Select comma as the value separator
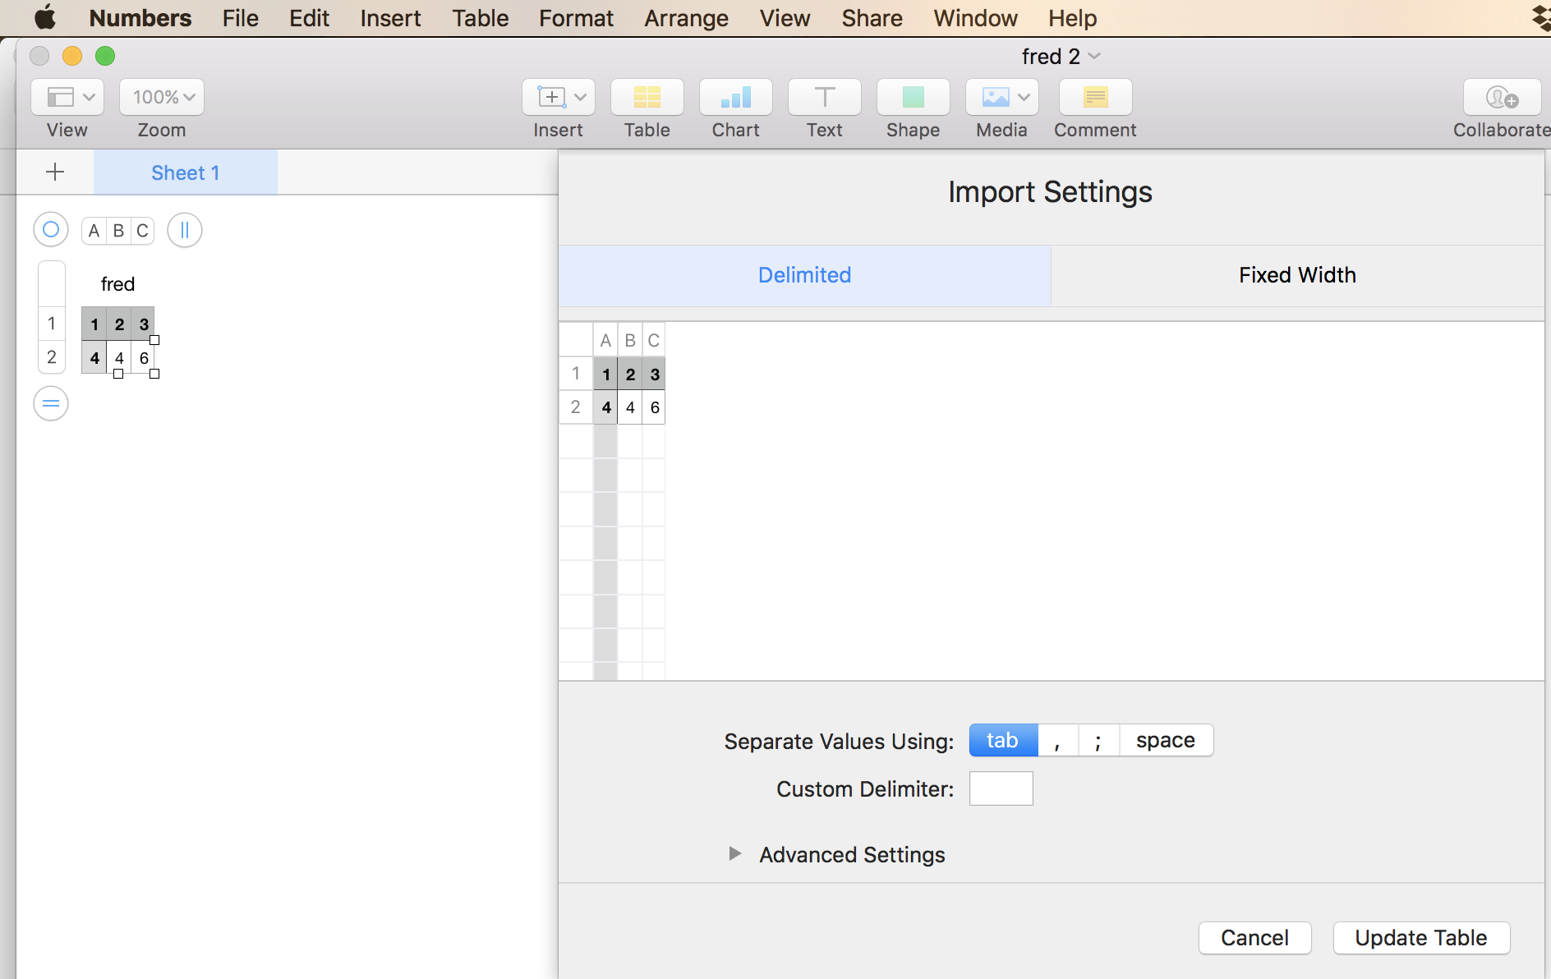This screenshot has width=1551, height=979. 1058,740
